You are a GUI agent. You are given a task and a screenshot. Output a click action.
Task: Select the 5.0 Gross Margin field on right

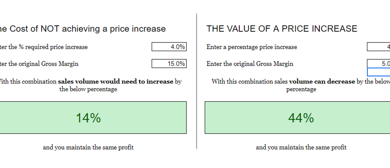coord(379,63)
